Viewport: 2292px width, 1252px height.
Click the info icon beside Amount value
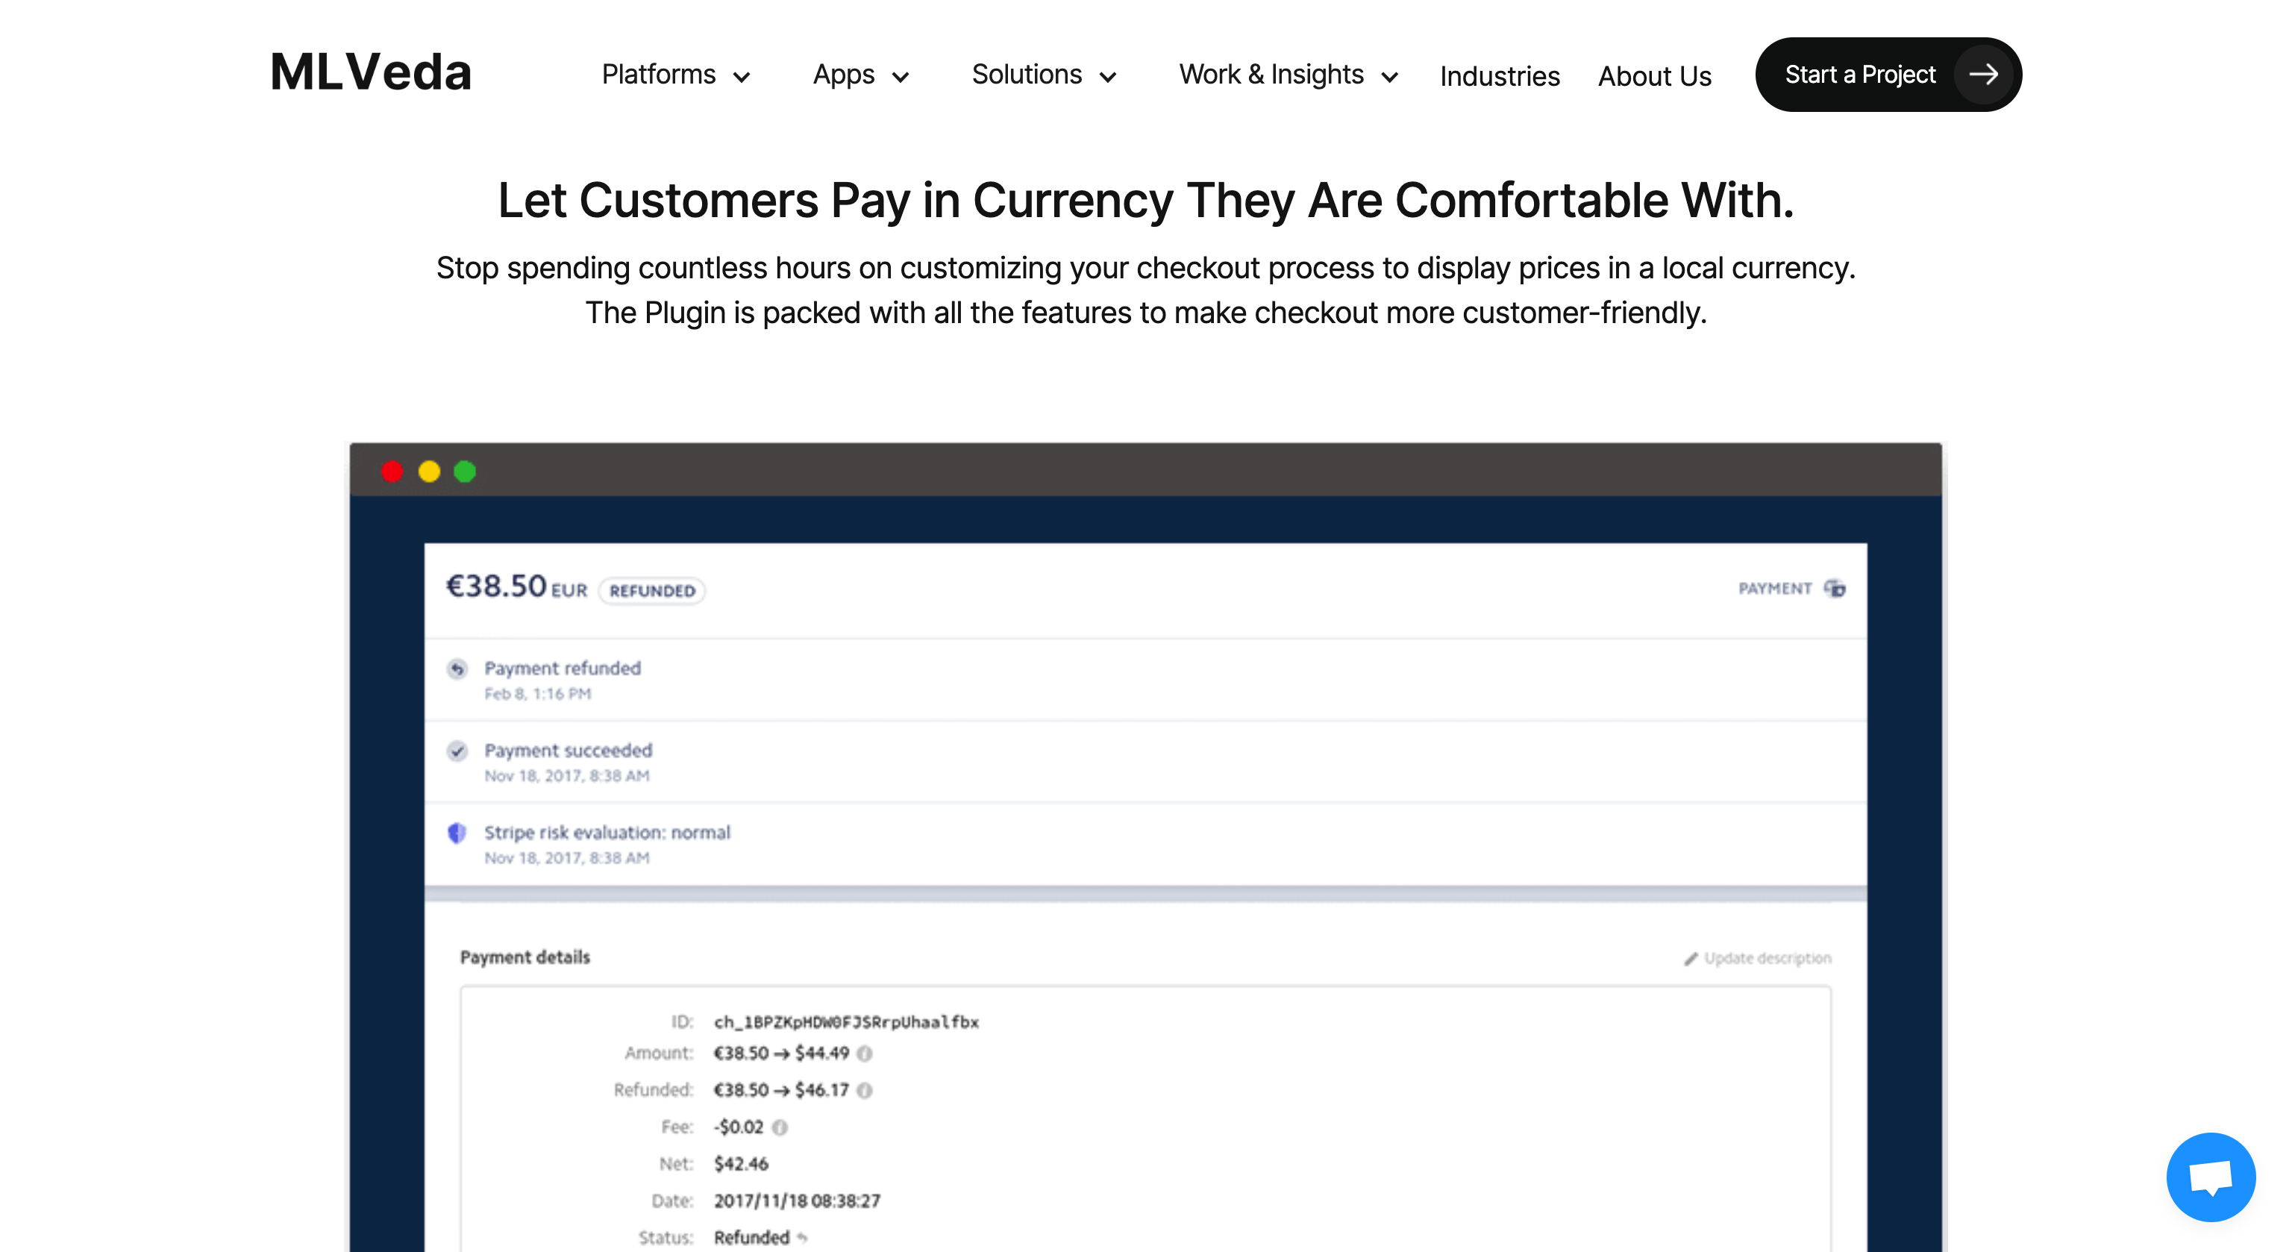tap(865, 1054)
